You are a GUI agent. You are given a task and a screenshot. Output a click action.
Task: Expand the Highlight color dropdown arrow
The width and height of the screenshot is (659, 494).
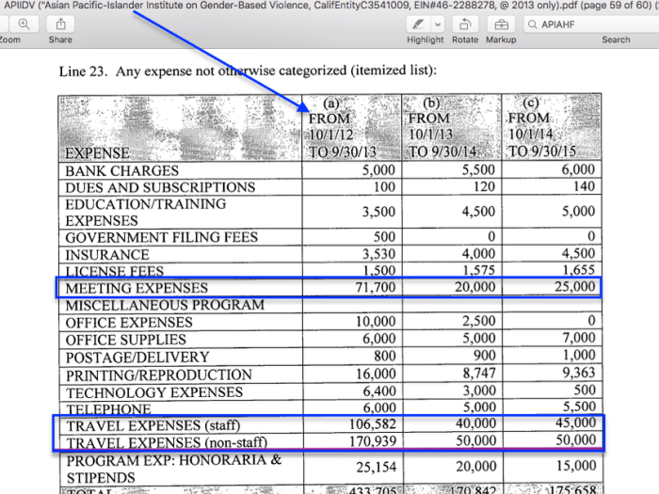[438, 24]
